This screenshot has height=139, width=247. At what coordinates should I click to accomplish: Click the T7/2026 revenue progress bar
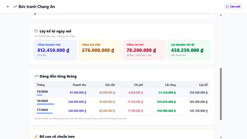(45, 113)
